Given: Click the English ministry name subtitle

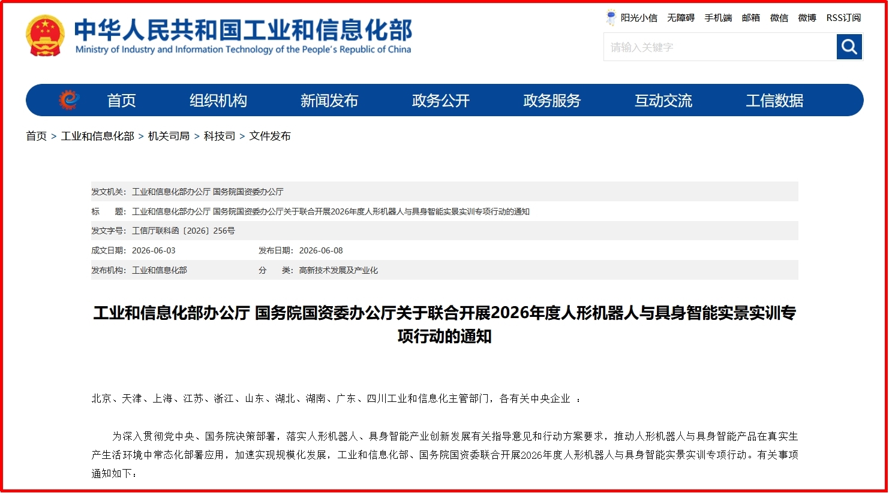Looking at the screenshot, I should tap(243, 49).
